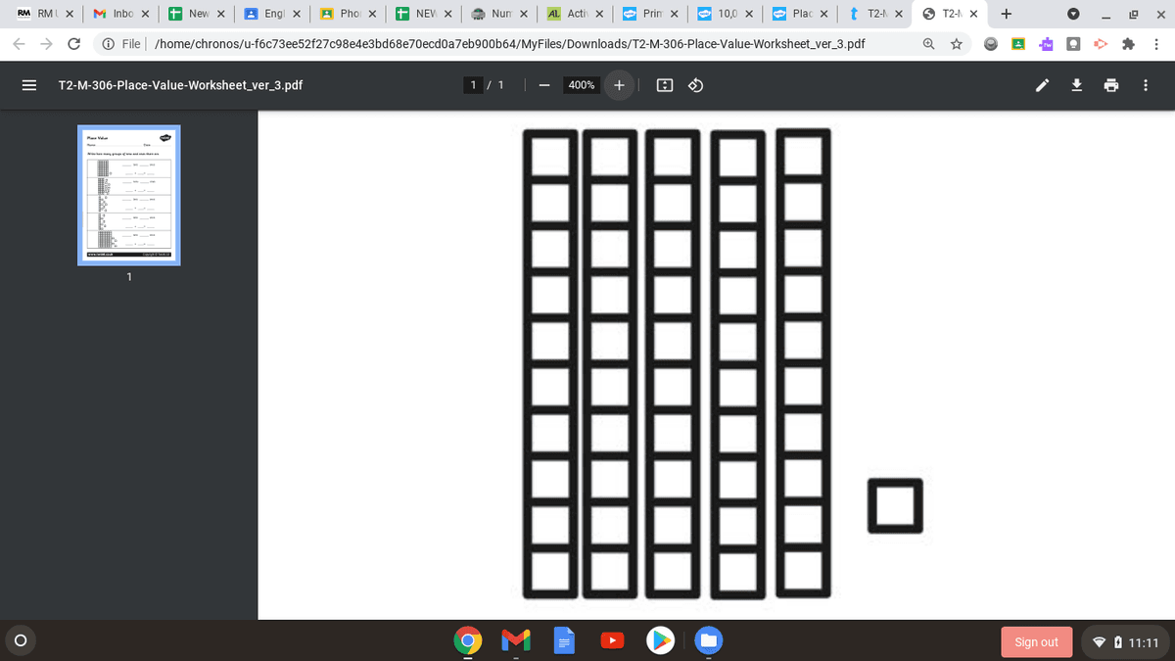This screenshot has height=661, width=1175.
Task: Click the Sign out button
Action: (x=1036, y=642)
